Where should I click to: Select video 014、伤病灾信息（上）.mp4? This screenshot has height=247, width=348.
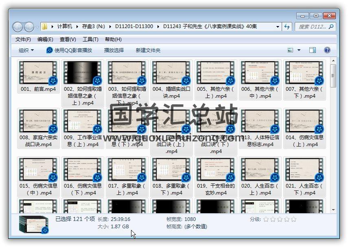(x=305, y=128)
